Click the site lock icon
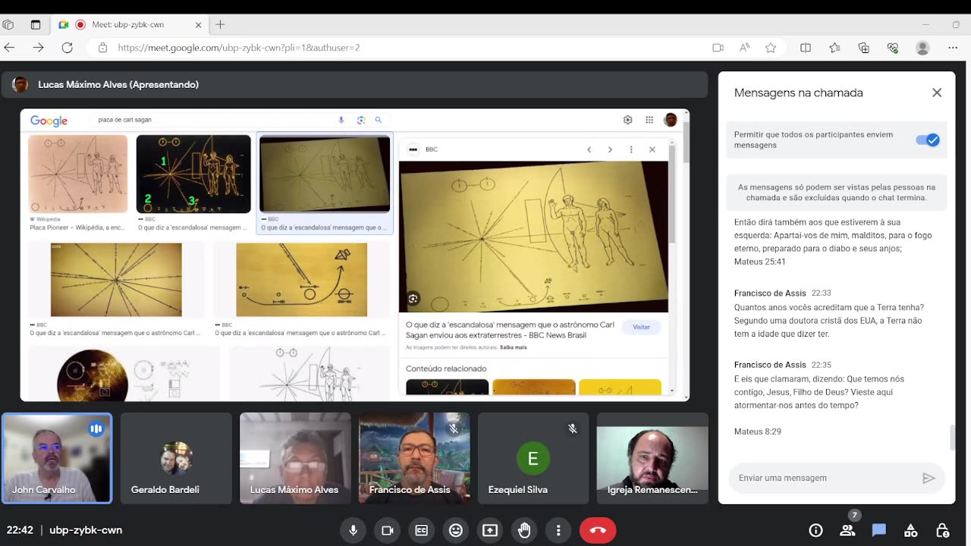This screenshot has height=546, width=971. pyautogui.click(x=102, y=47)
